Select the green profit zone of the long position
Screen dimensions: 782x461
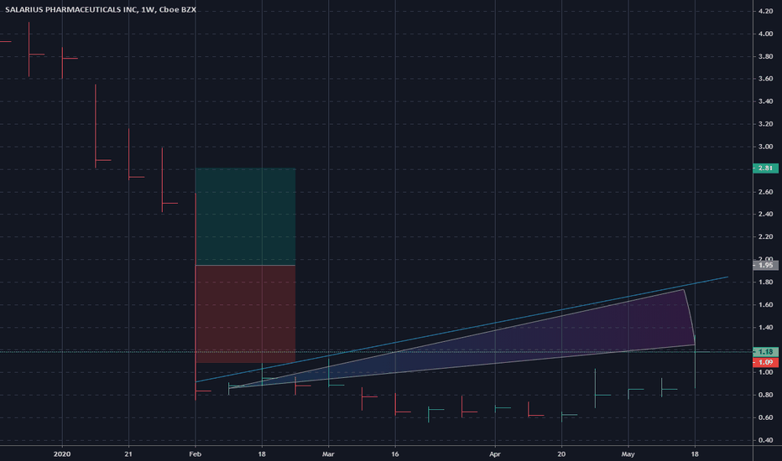pyautogui.click(x=245, y=217)
